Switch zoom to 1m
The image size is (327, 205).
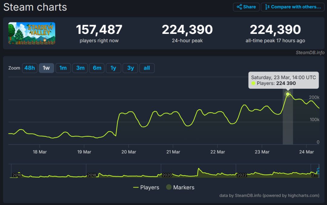coord(63,68)
